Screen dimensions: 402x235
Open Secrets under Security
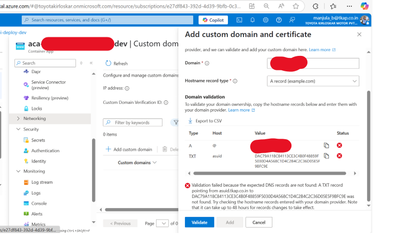(x=38, y=140)
